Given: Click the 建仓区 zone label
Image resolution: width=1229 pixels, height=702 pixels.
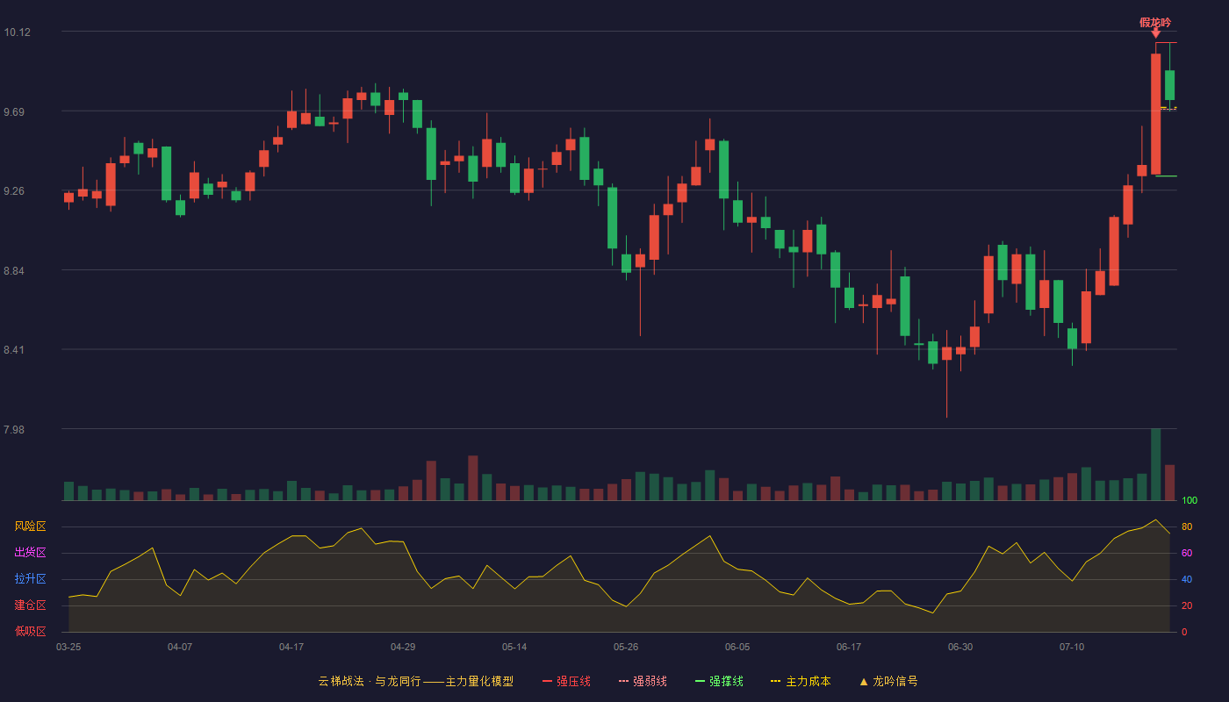Looking at the screenshot, I should [30, 605].
